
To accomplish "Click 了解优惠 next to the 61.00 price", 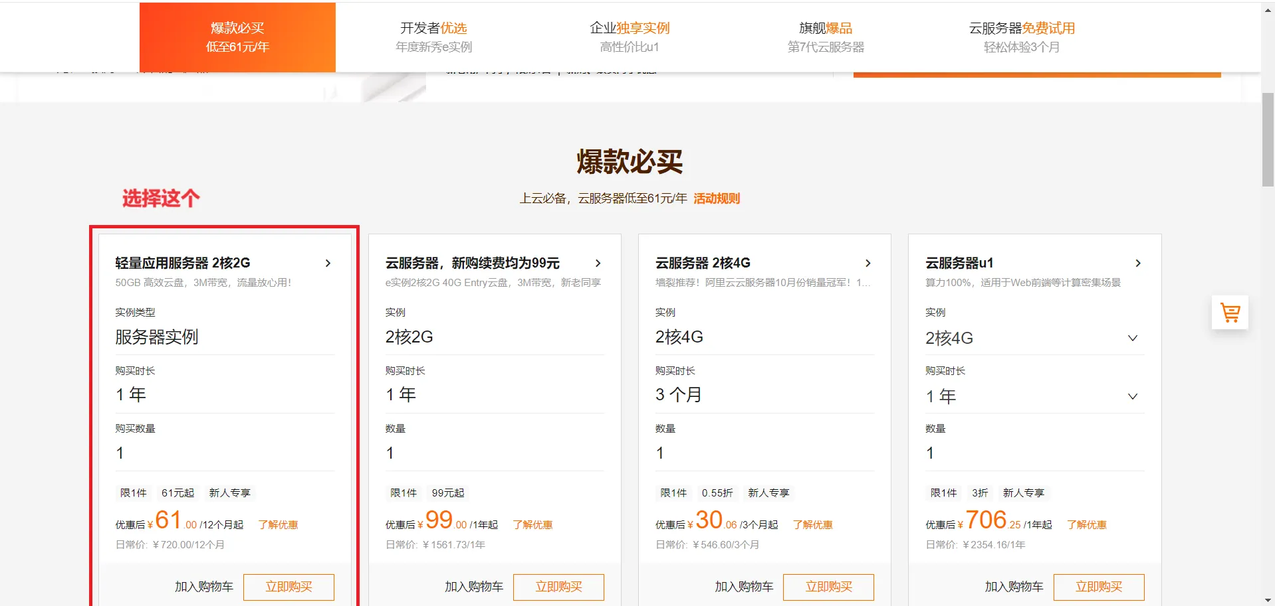I will point(278,525).
